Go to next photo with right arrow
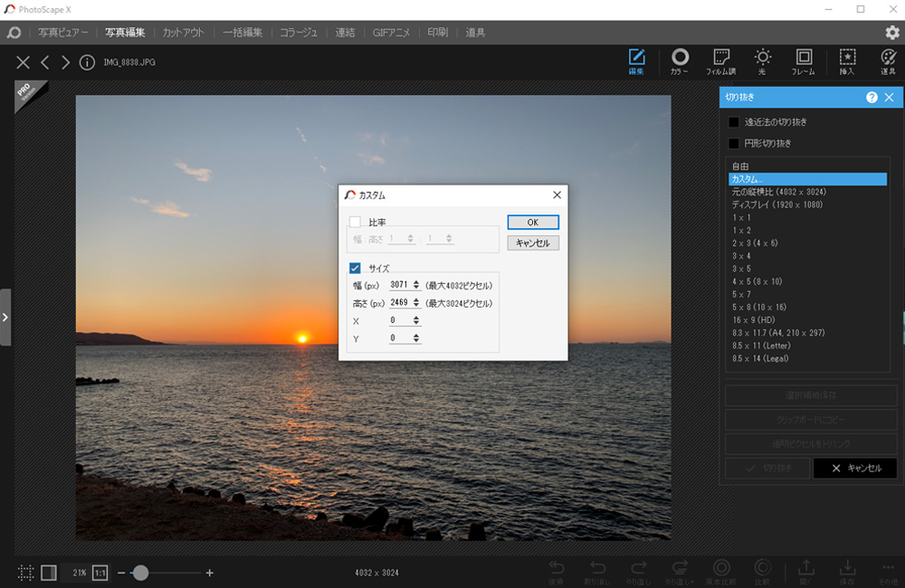 click(x=65, y=62)
